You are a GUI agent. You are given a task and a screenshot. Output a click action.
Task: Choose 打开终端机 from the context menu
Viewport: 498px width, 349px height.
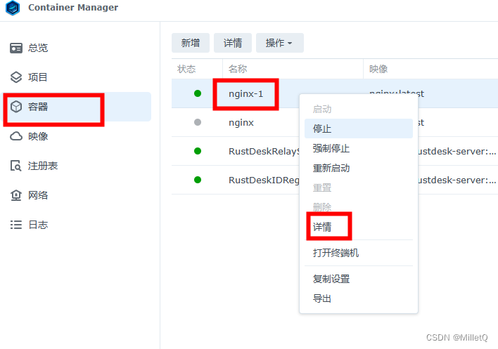(x=359, y=253)
